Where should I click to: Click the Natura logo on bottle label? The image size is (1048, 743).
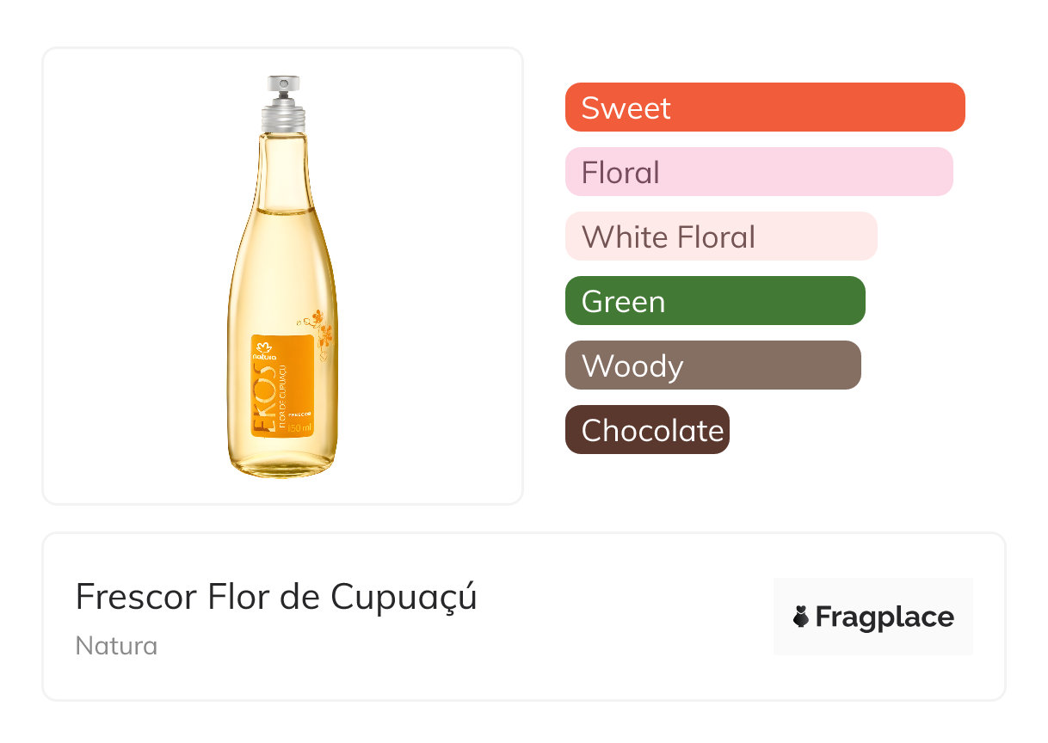click(265, 349)
